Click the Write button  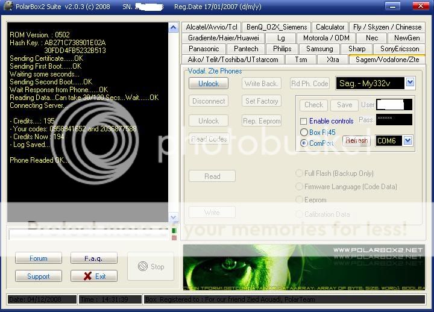212,212
